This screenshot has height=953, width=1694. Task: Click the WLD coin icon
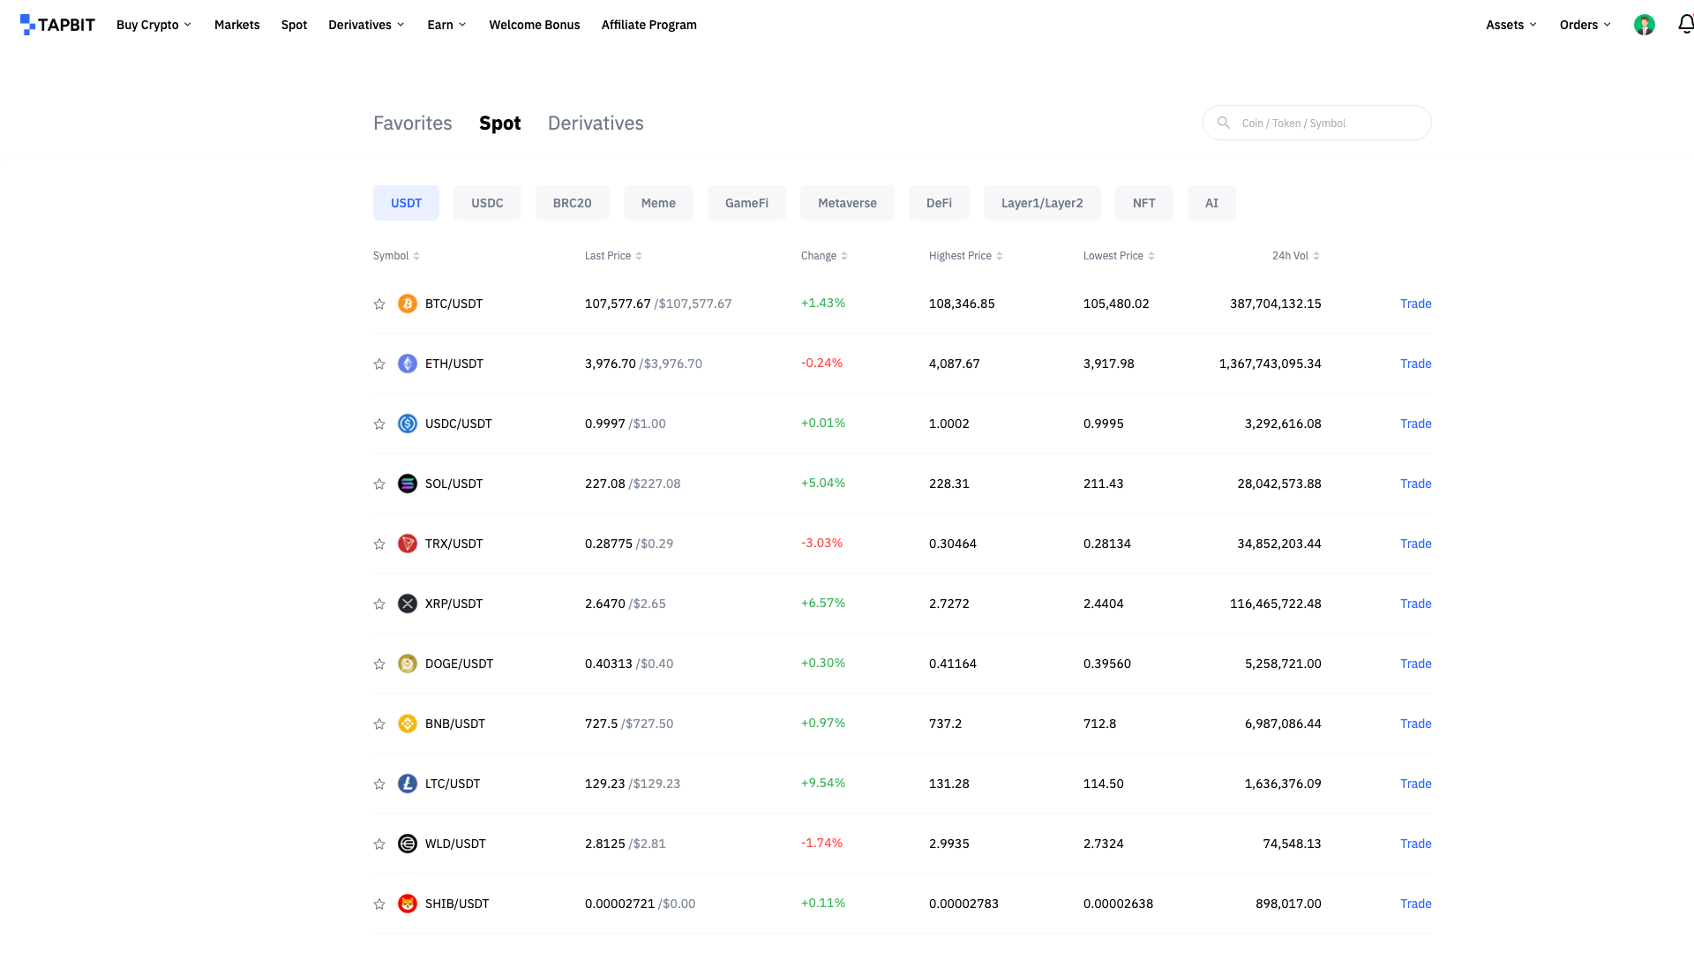click(407, 844)
